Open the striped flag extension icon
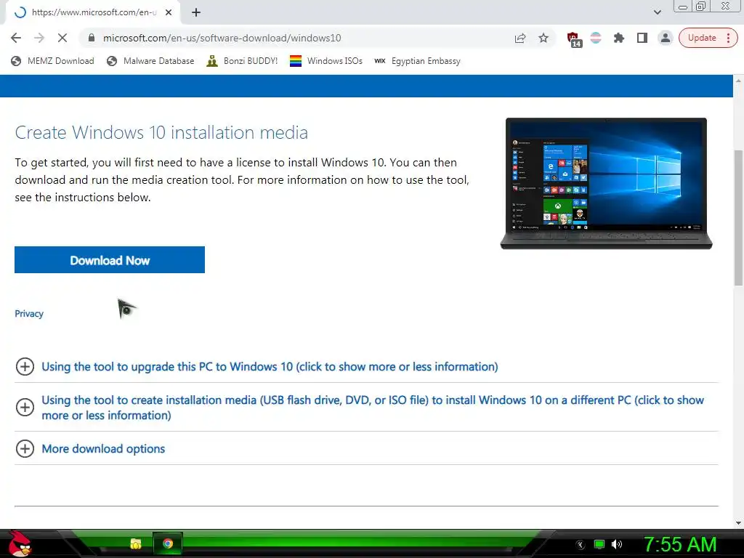 tap(596, 38)
